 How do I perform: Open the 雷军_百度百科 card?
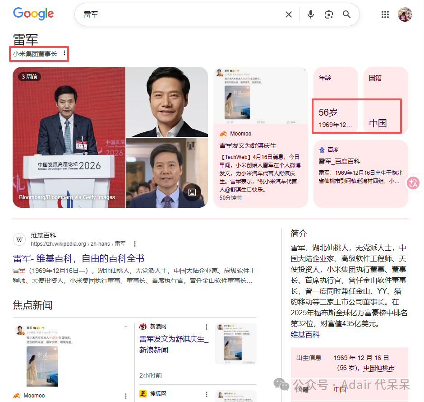click(361, 174)
